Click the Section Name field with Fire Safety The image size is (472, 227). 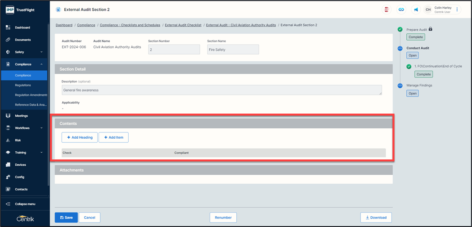click(233, 50)
